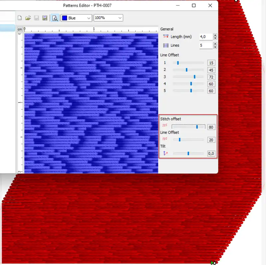Select the stitch Length icon
This screenshot has width=266, height=265.
[x=166, y=36]
